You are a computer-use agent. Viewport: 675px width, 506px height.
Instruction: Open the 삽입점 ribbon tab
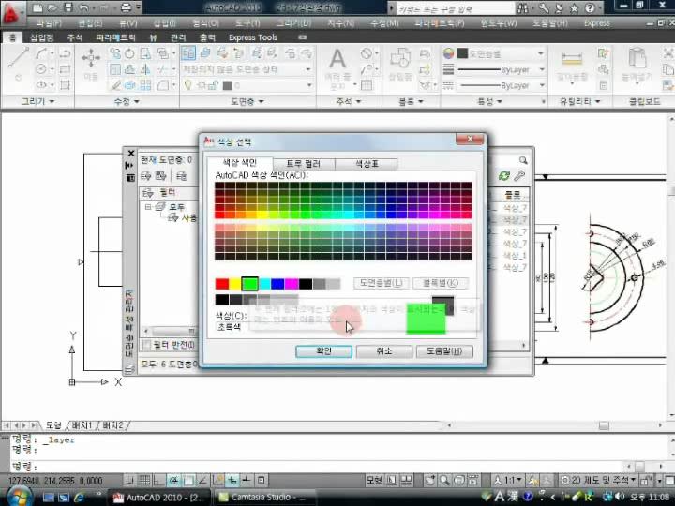(42, 37)
